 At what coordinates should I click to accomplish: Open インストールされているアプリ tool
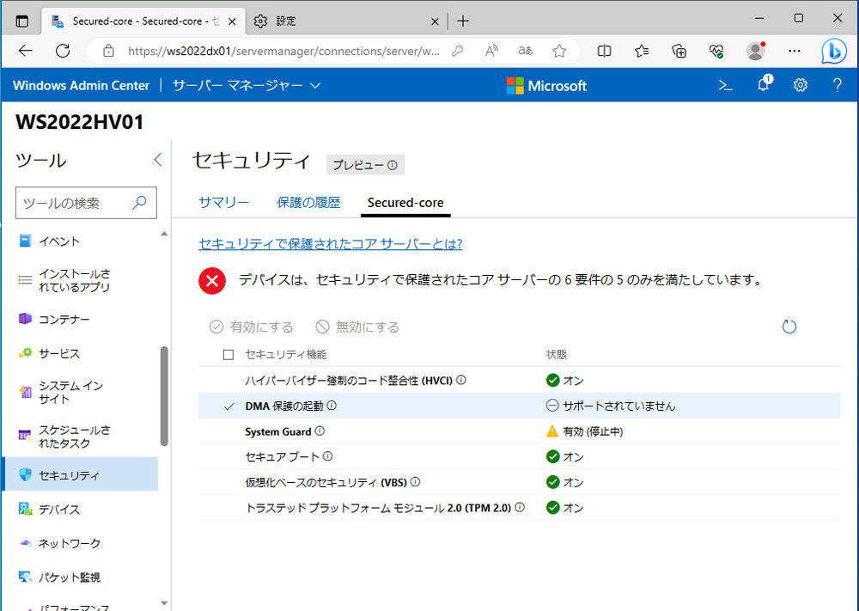(81, 280)
